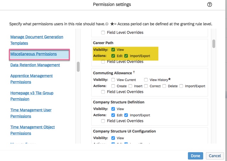The image size is (227, 161).
Task: Uncheck Company Structure Definition View checkbox
Action: (113, 109)
